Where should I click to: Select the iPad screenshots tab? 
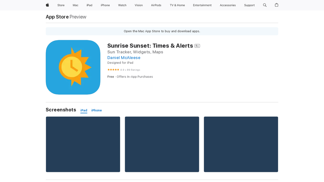pyautogui.click(x=84, y=110)
